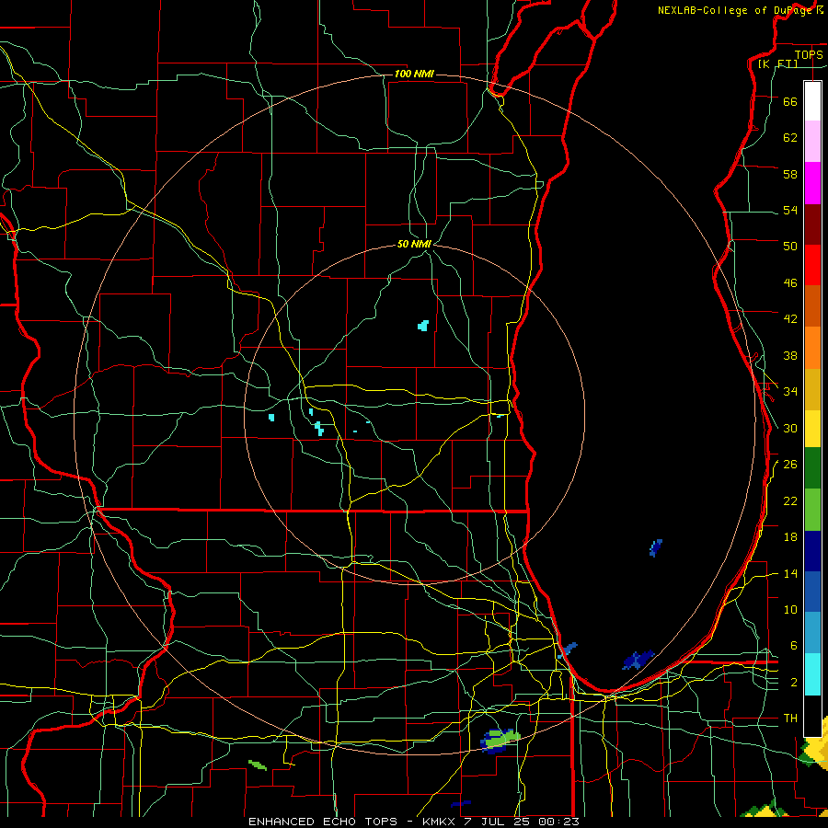Click the "62" legend value
The image size is (828, 828).
click(790, 137)
